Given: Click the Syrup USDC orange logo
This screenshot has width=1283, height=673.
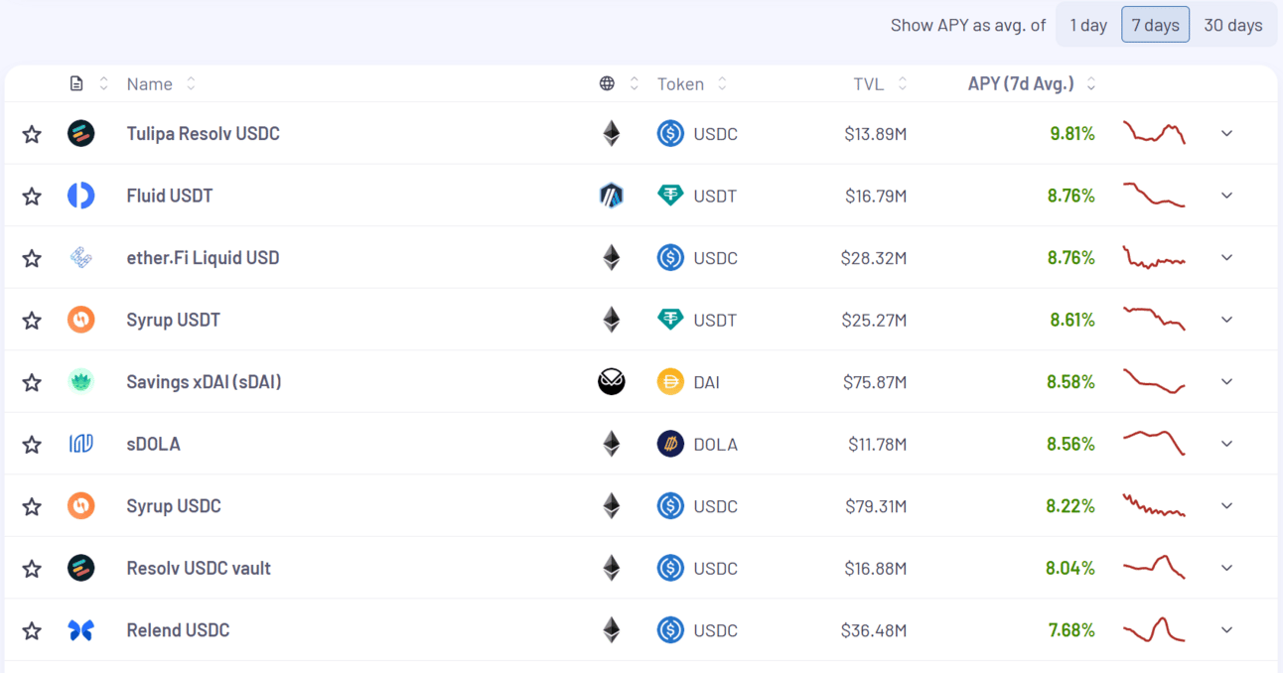Looking at the screenshot, I should tap(80, 506).
